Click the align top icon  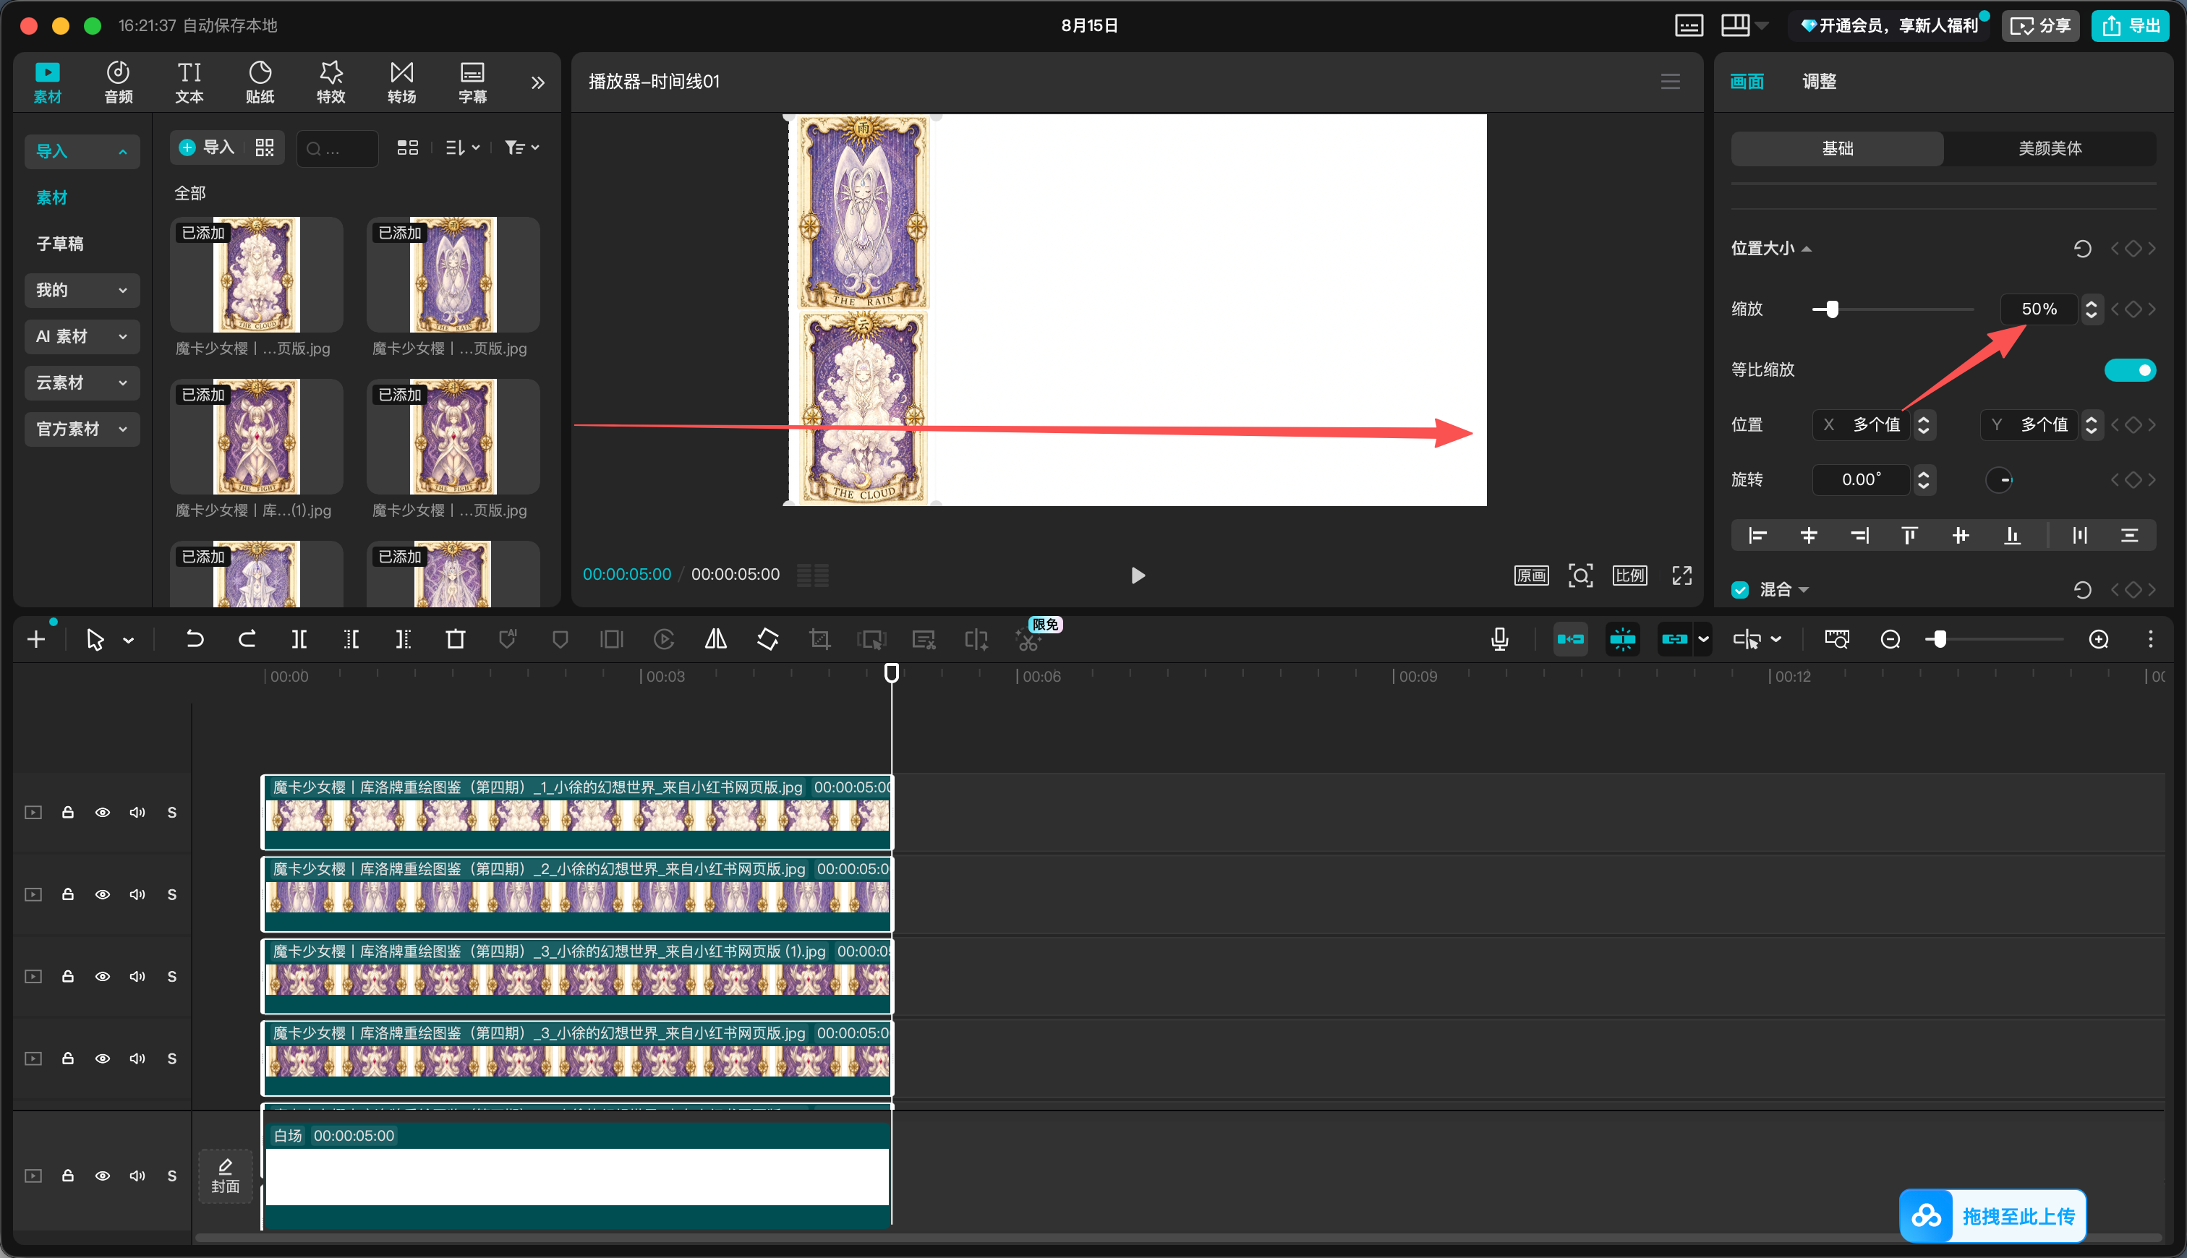[1909, 536]
